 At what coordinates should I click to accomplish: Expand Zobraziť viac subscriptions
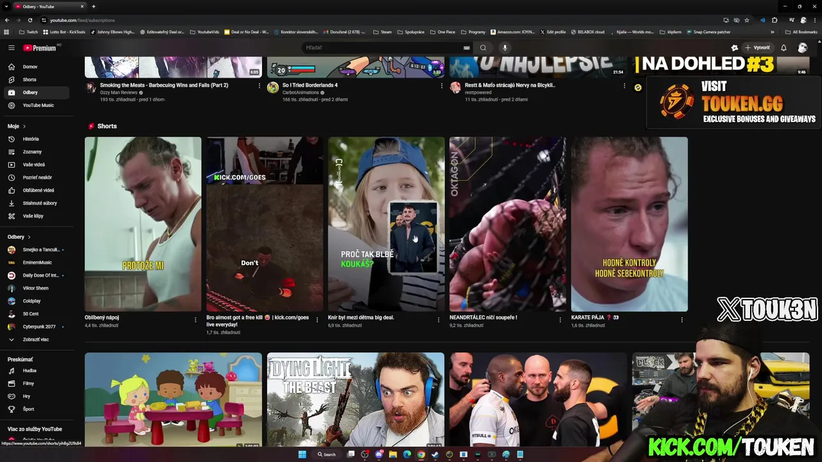(x=37, y=339)
